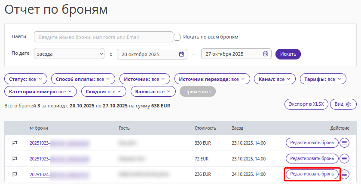Expand the 'Способ оплаты: все' filter
The width and height of the screenshot is (361, 184).
pos(83,79)
